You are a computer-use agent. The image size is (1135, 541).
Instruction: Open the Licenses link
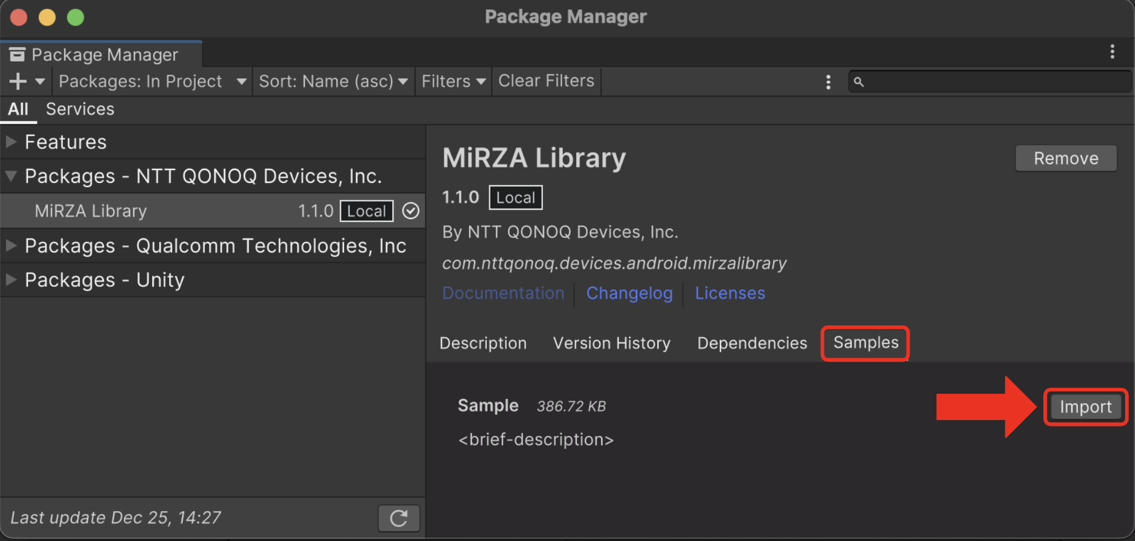click(x=730, y=293)
